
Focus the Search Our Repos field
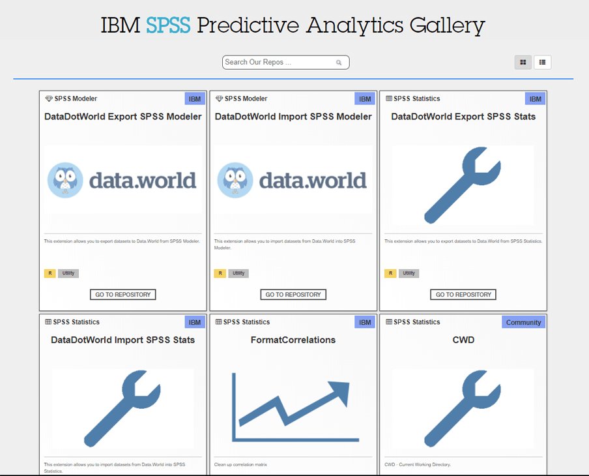[285, 63]
